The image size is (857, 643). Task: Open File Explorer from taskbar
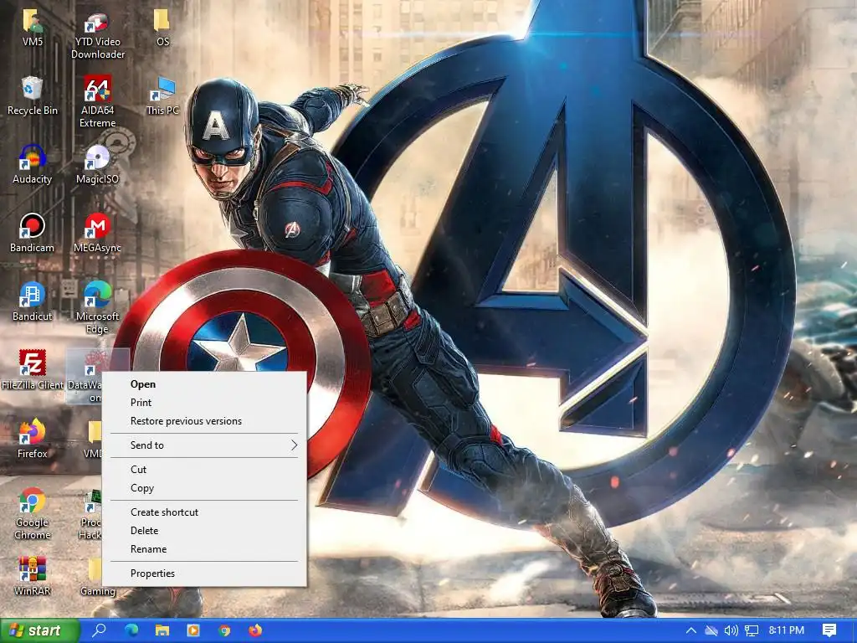click(x=162, y=630)
